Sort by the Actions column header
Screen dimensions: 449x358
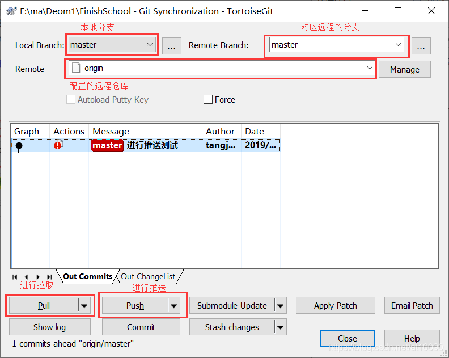(69, 131)
